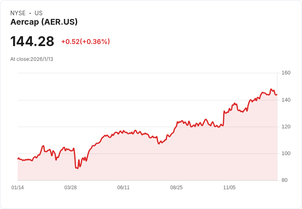Click the 08/25 date axis label
This screenshot has height=209, width=302.
tap(176, 188)
